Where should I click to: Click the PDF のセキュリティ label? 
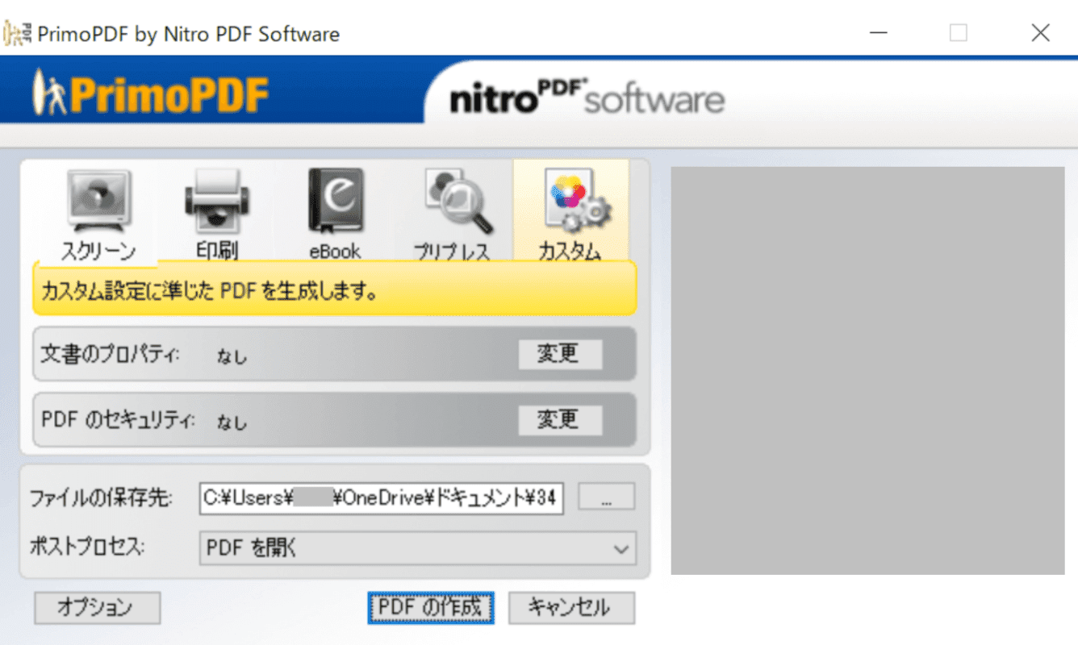(x=118, y=420)
